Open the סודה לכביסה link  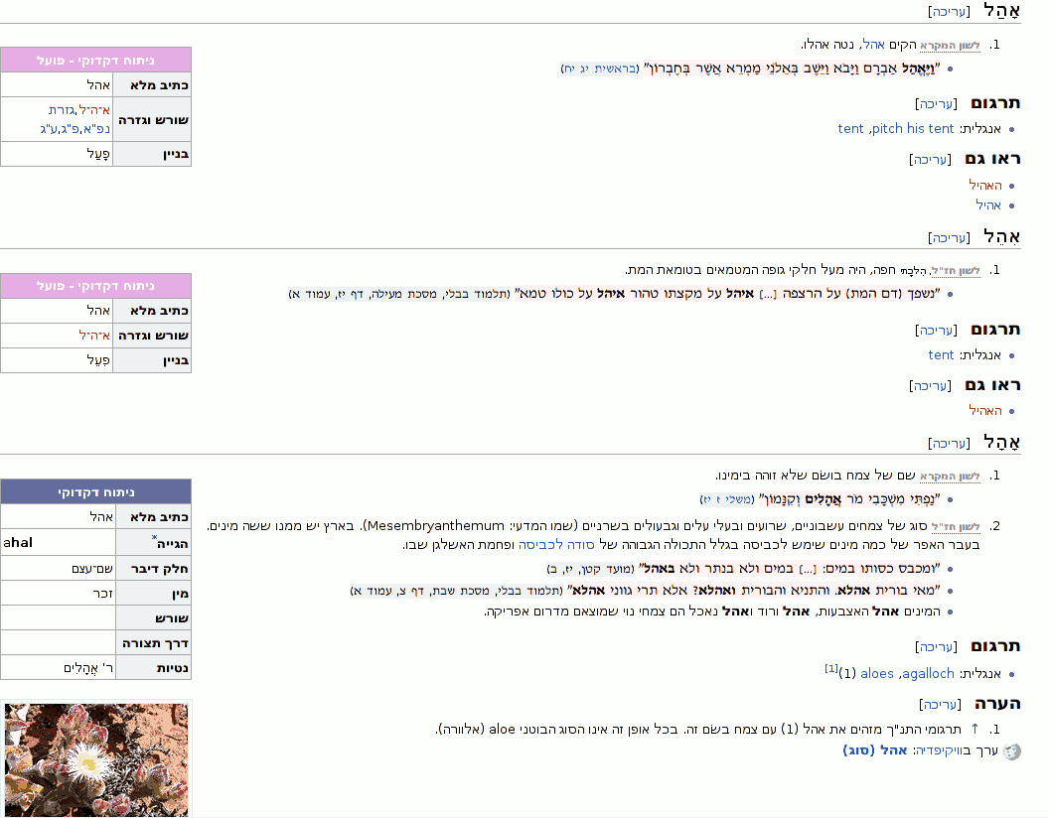pyautogui.click(x=556, y=544)
